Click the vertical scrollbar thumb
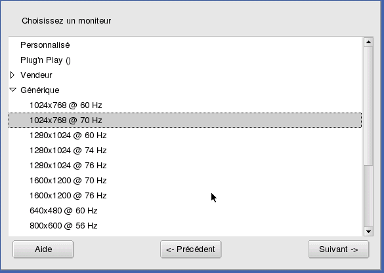The height and width of the screenshot is (273, 384). pos(368,106)
